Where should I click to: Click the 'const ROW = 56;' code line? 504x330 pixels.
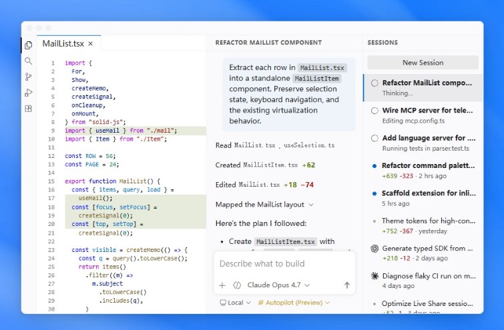coord(90,156)
